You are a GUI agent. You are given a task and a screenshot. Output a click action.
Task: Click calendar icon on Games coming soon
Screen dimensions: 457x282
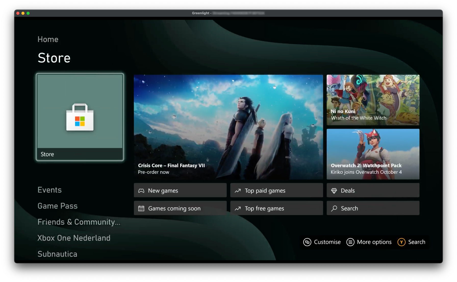coord(141,208)
